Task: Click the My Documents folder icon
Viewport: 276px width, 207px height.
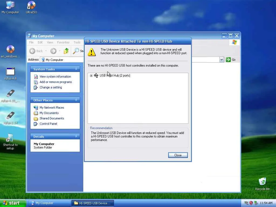Action: pos(36,113)
